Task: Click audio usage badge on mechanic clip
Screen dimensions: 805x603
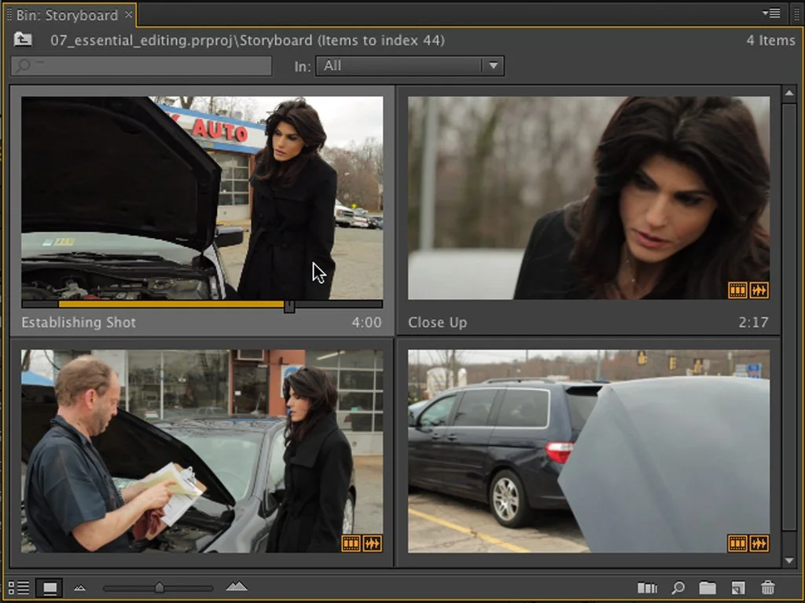Action: (x=372, y=543)
